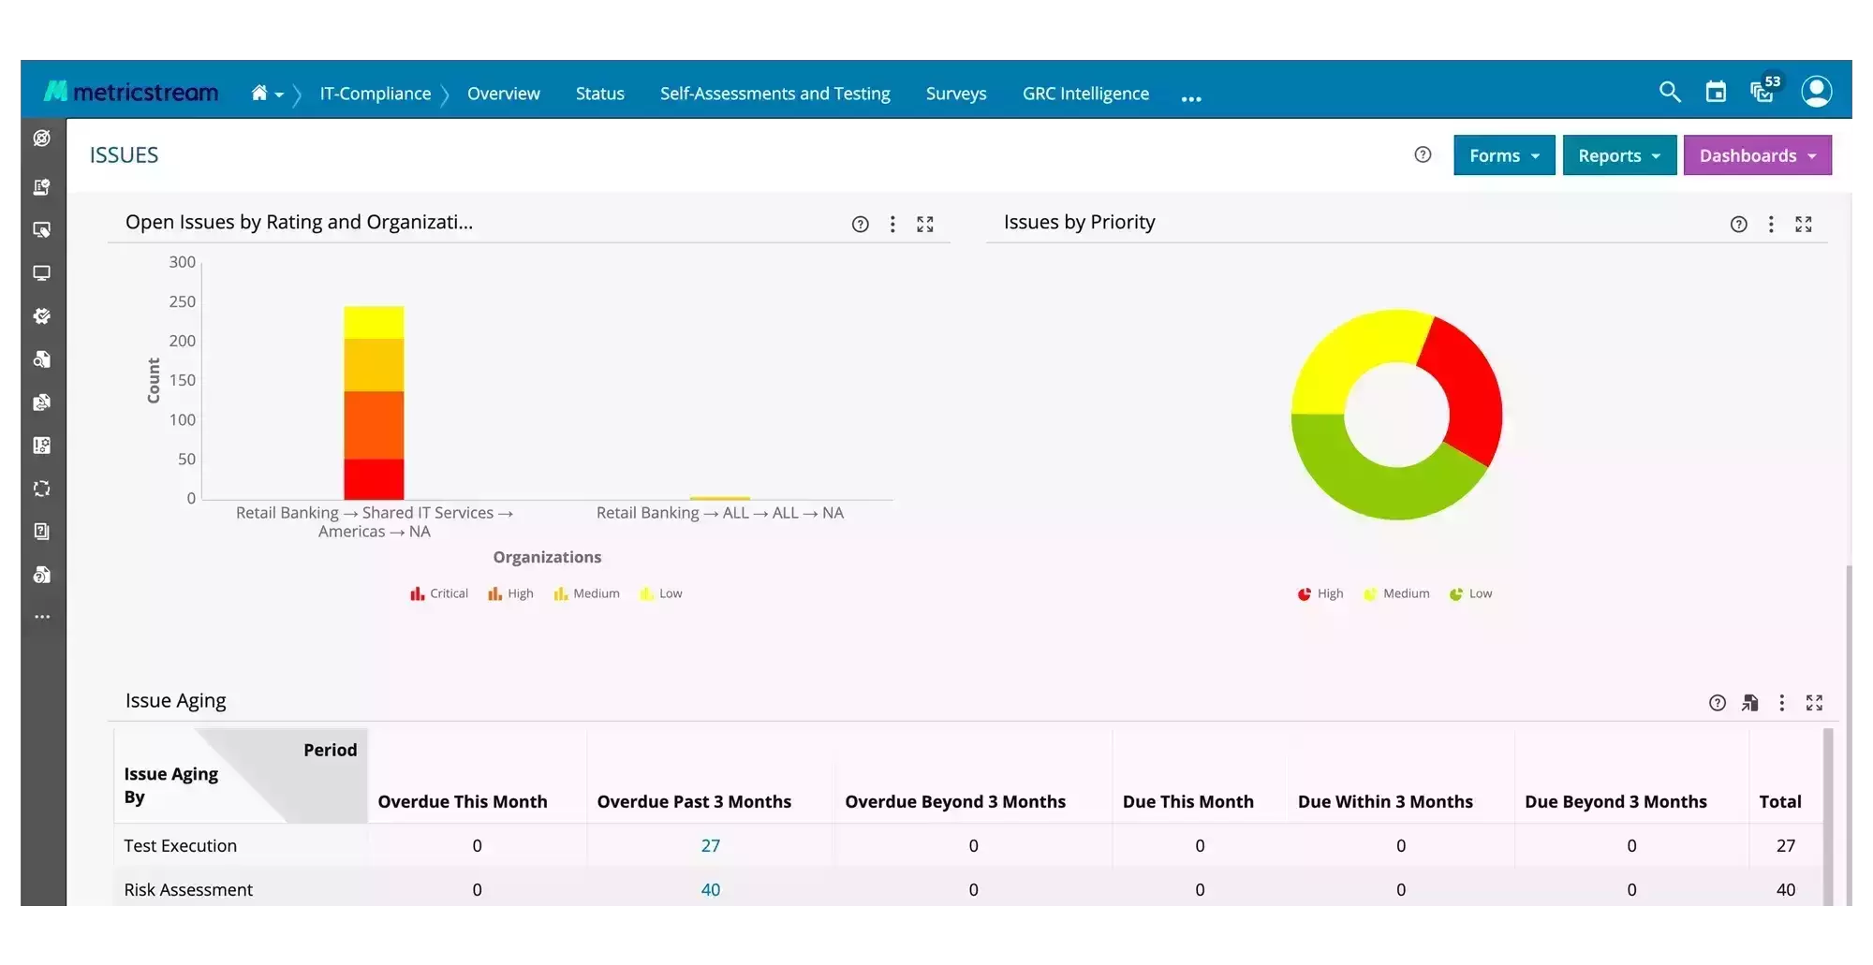Image resolution: width=1873 pixels, height=965 pixels.
Task: Toggle Medium series in bar chart legend
Action: pos(587,593)
